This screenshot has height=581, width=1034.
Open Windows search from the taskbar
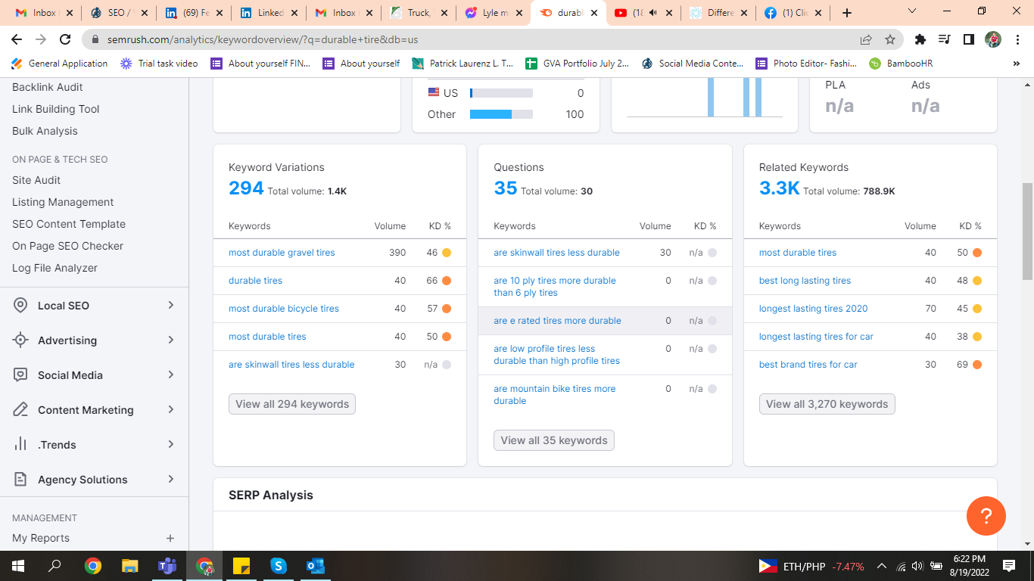click(55, 566)
